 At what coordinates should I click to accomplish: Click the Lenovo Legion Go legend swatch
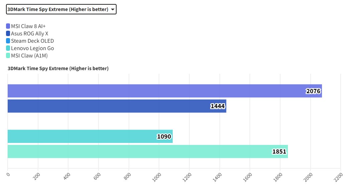[8, 48]
